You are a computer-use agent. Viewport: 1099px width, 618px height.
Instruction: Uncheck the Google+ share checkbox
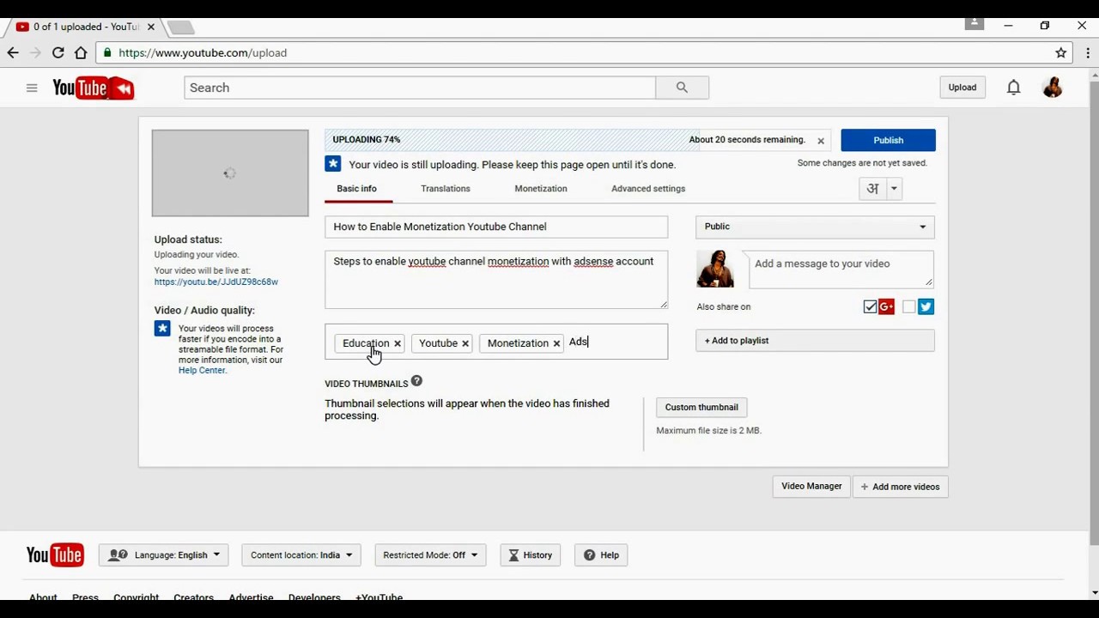(x=870, y=306)
